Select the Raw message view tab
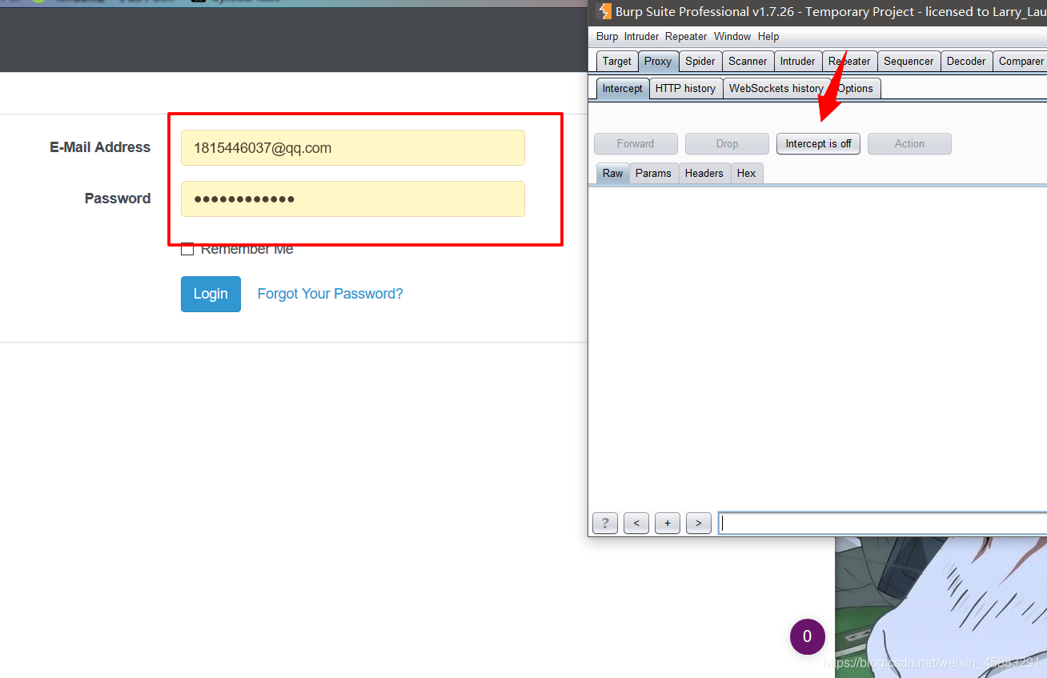Image resolution: width=1047 pixels, height=678 pixels. pyautogui.click(x=613, y=173)
